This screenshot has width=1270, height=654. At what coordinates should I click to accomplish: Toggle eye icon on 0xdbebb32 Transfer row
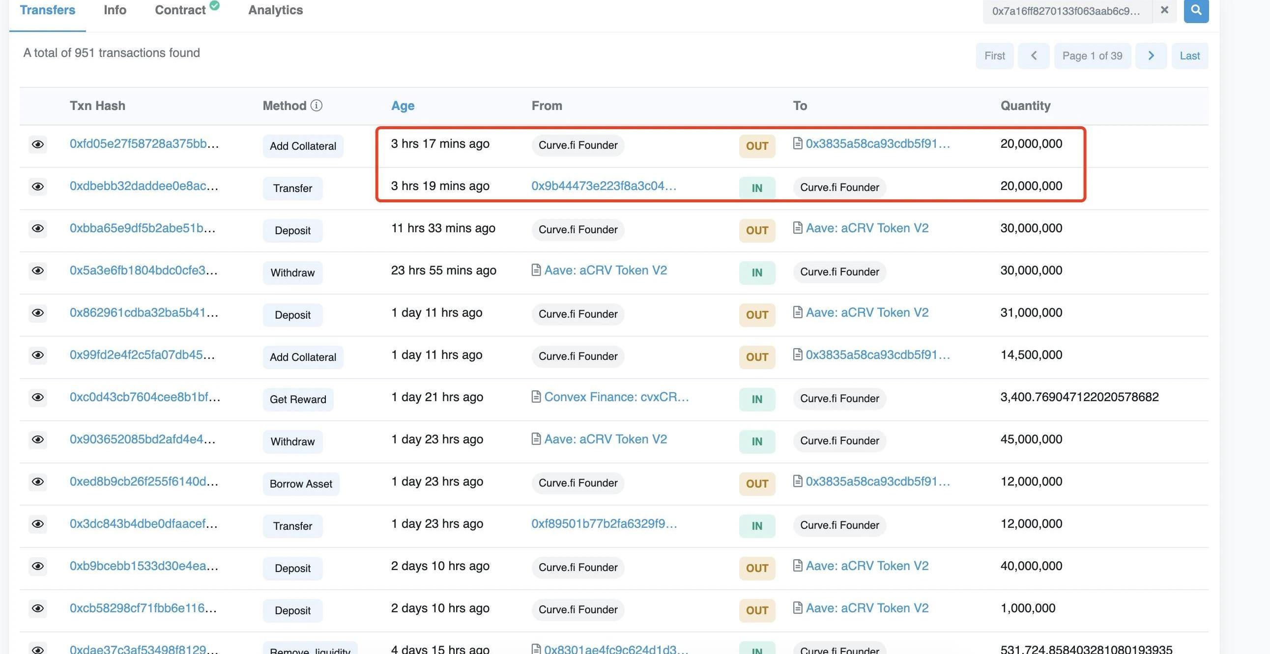pos(38,187)
